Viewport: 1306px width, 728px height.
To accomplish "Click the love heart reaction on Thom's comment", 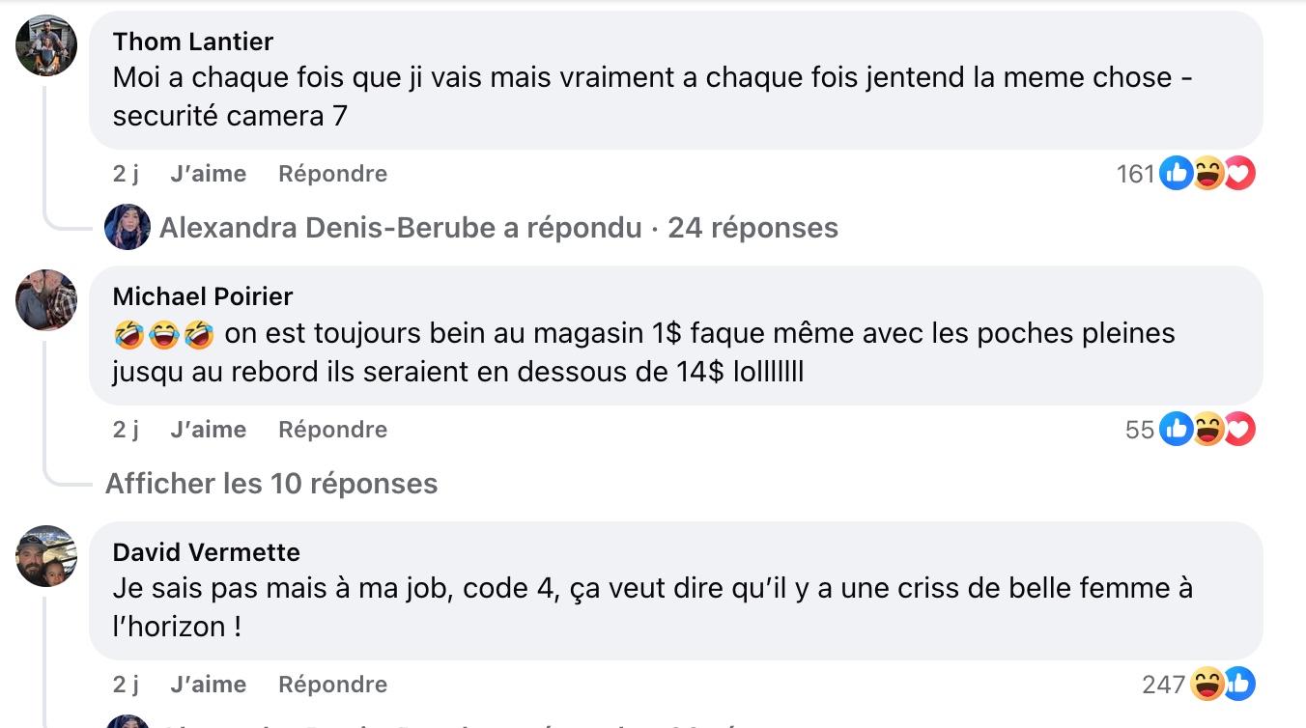I will 1239,174.
